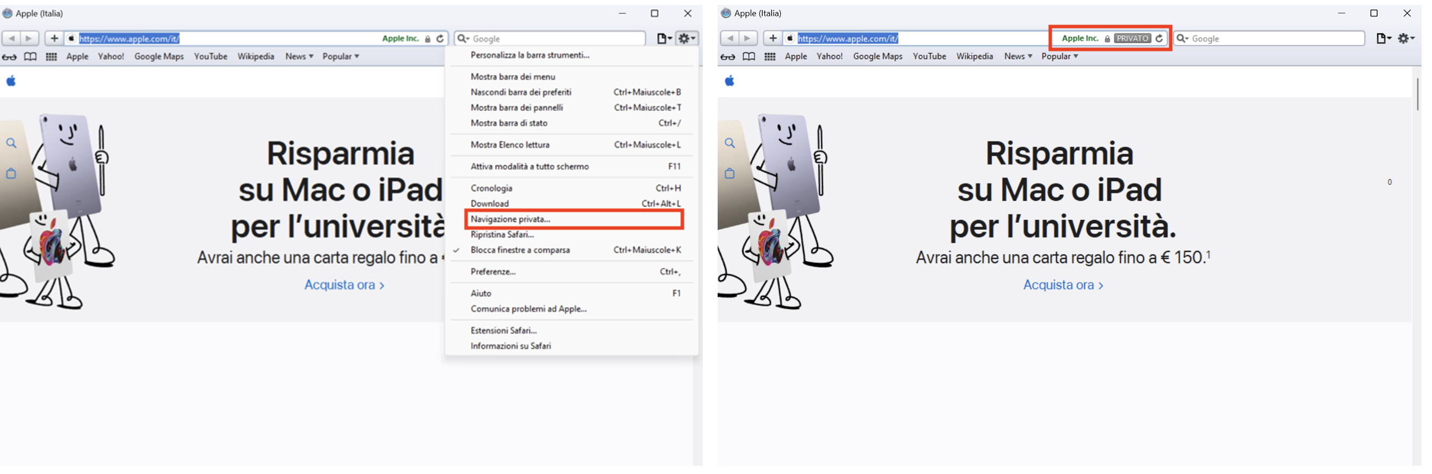The image size is (1432, 474).
Task: Open Top Sites grid icon in right window
Action: (x=770, y=57)
